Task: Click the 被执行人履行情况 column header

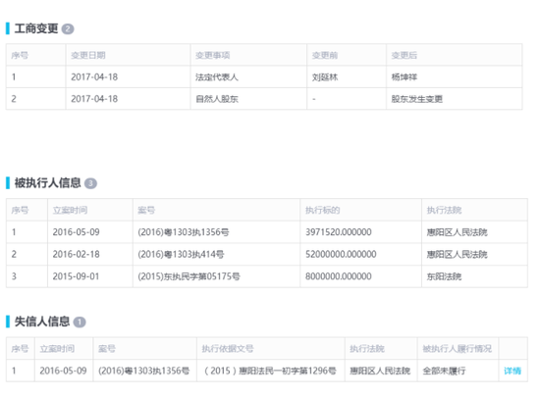Action: tap(458, 349)
